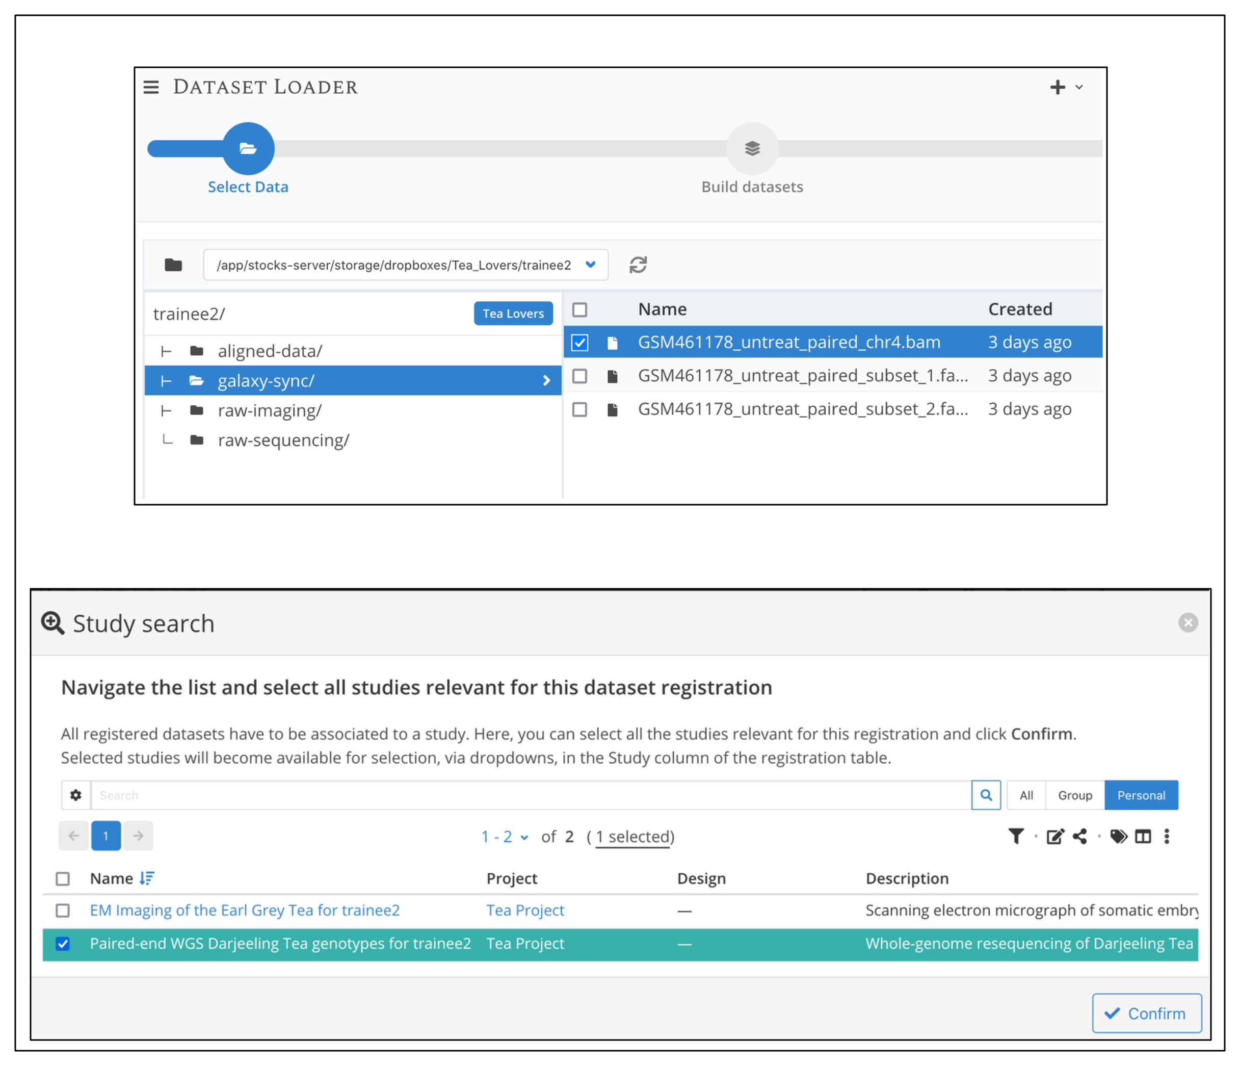This screenshot has height=1066, width=1240.
Task: Go to the Build datasets step circle
Action: [x=752, y=148]
